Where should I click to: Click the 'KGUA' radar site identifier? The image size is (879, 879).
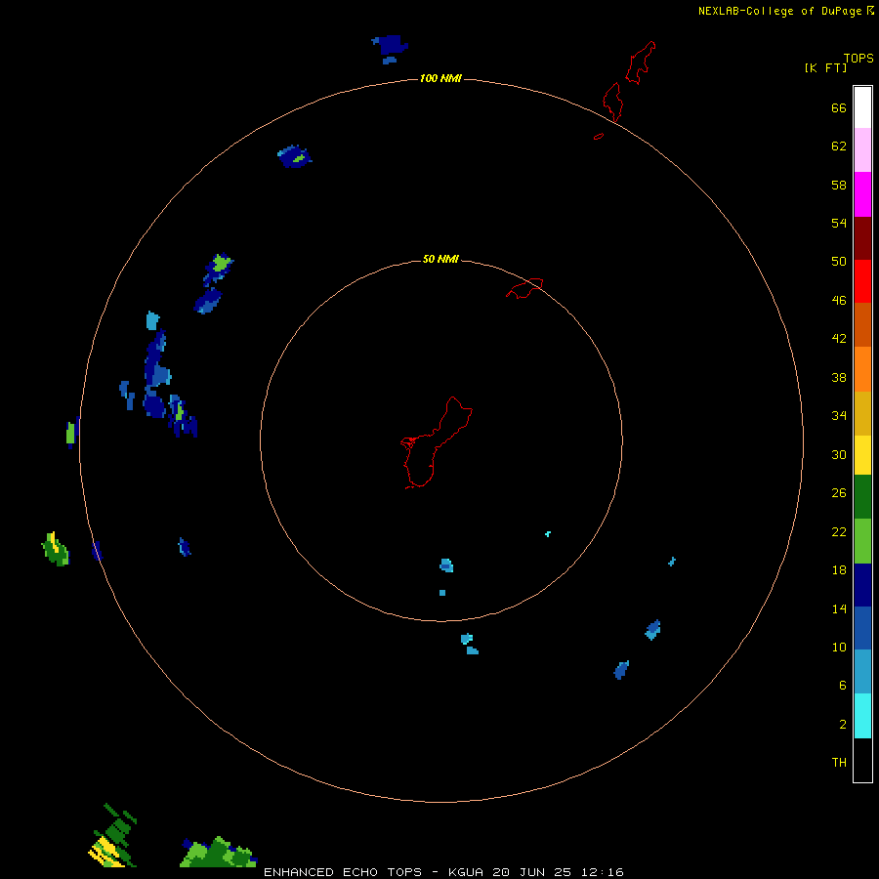[x=465, y=872]
